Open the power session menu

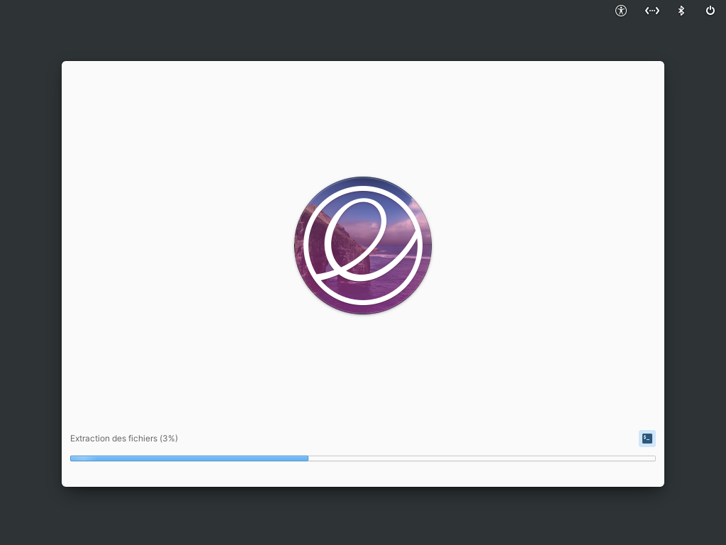pyautogui.click(x=710, y=10)
